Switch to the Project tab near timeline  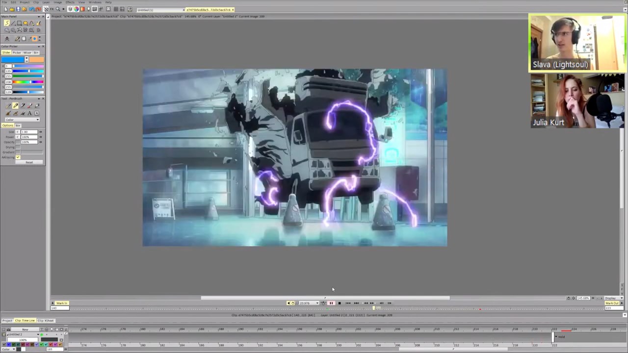coord(7,321)
